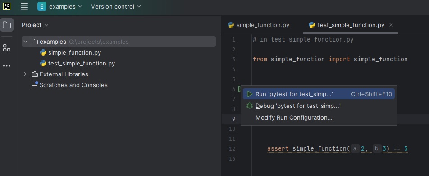429x176 pixels.
Task: Open the Version control dropdown
Action: pyautogui.click(x=116, y=6)
